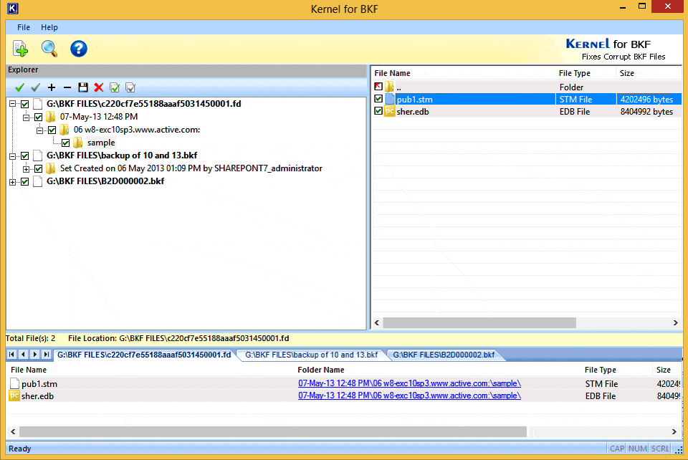Open the File menu
Screen dimensions: 688x460
click(24, 27)
